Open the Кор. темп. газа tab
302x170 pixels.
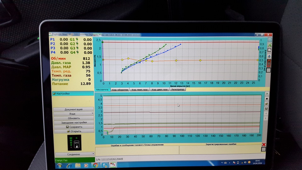(x=140, y=89)
